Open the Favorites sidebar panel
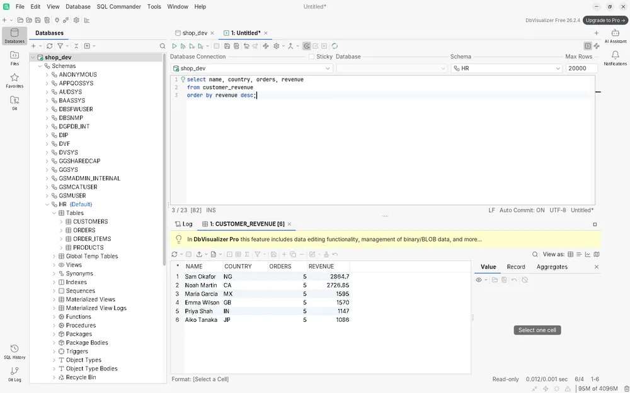Image resolution: width=630 pixels, height=393 pixels. (14, 80)
